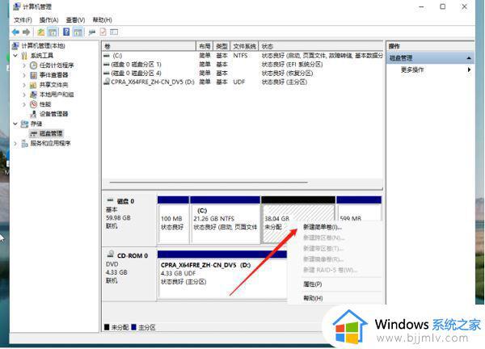Expand the 服务和应用程序 tree arrow
This screenshot has height=349, width=485.
(x=15, y=144)
